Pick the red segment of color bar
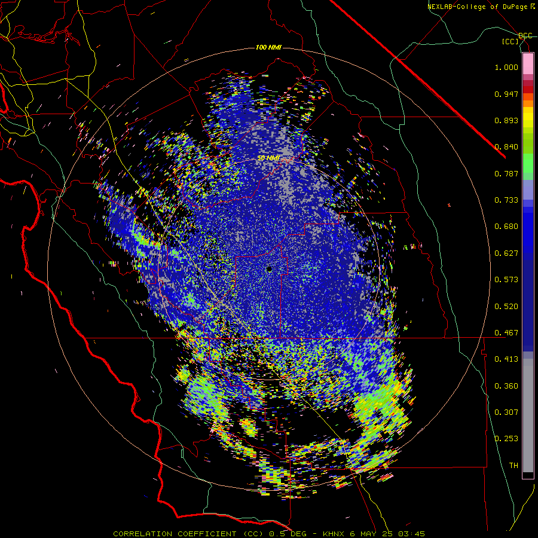 [x=528, y=89]
